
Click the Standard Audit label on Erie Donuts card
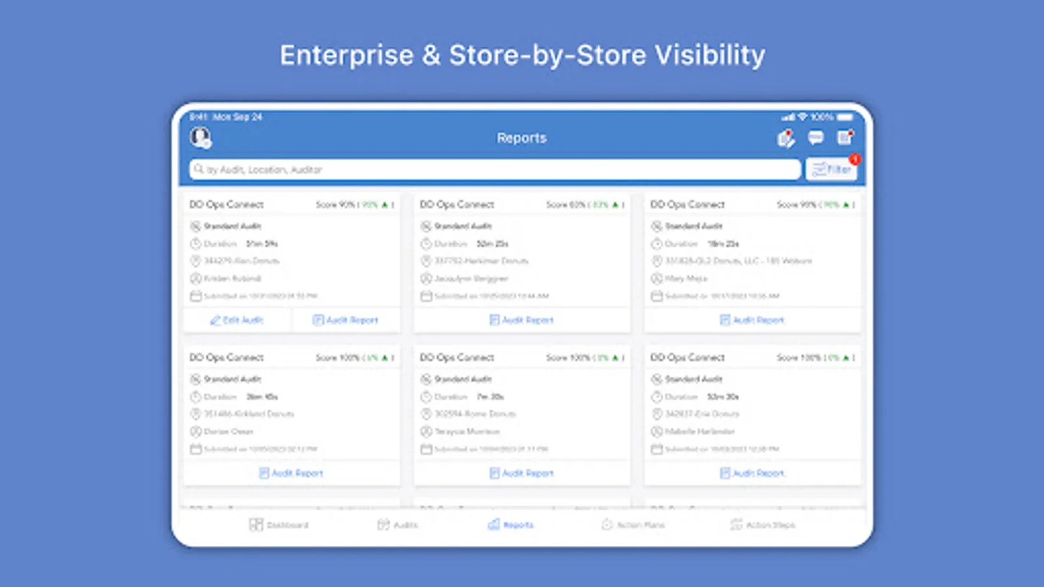[x=694, y=379]
